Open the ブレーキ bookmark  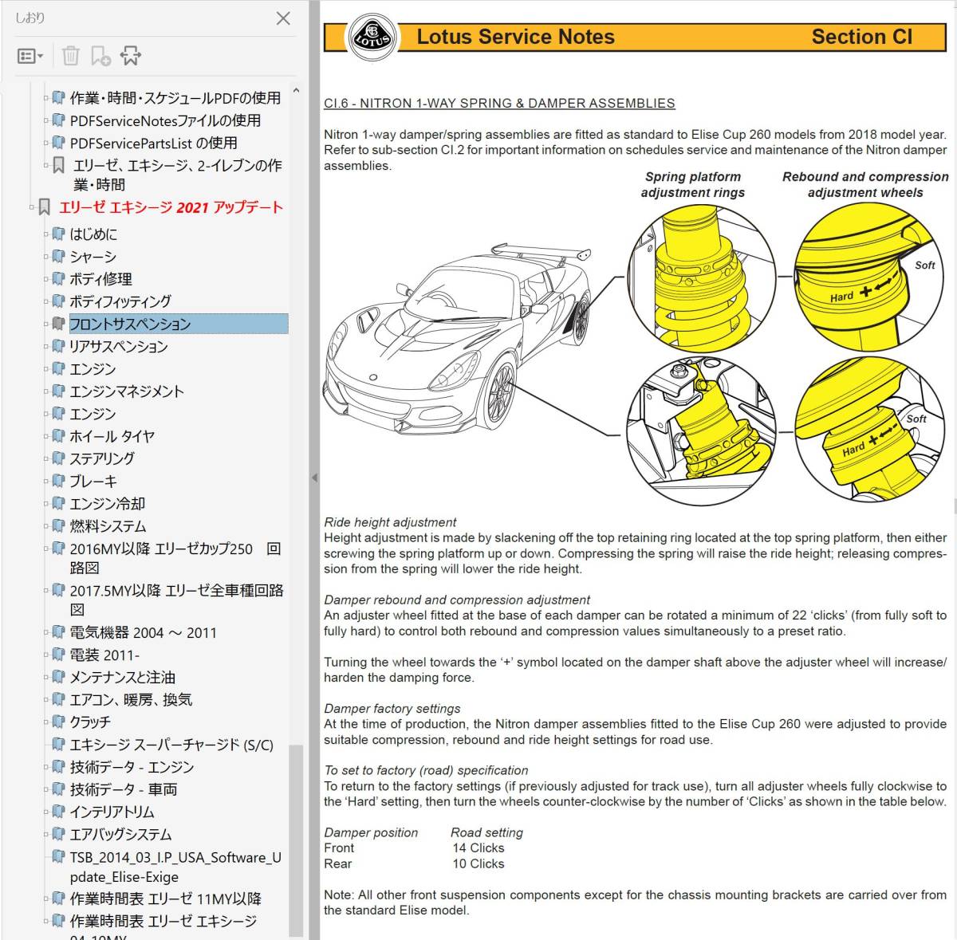pyautogui.click(x=93, y=481)
